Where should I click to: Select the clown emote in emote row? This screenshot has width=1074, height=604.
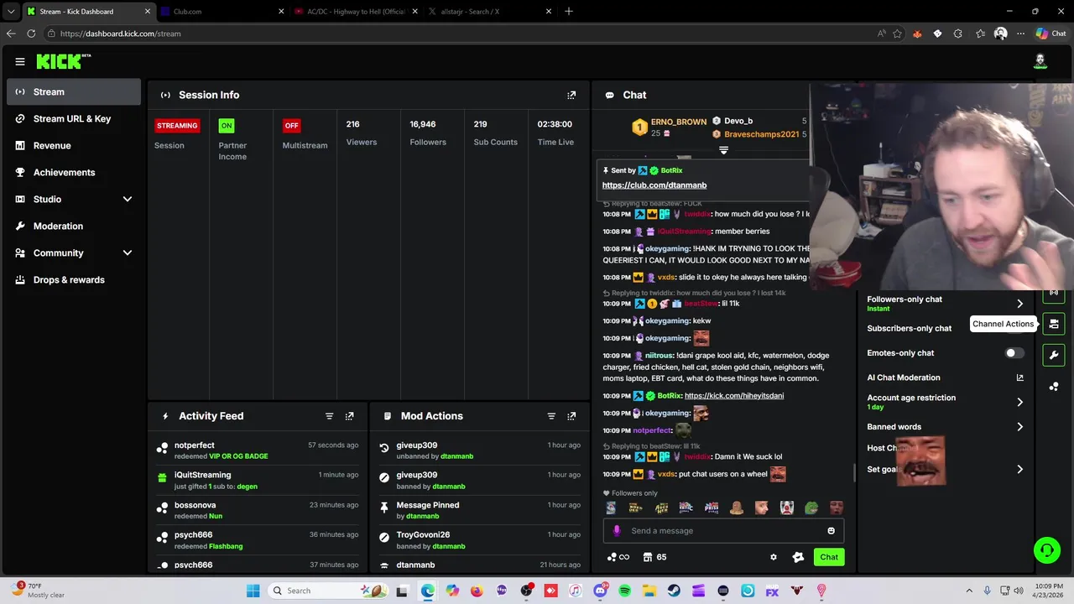pos(786,508)
